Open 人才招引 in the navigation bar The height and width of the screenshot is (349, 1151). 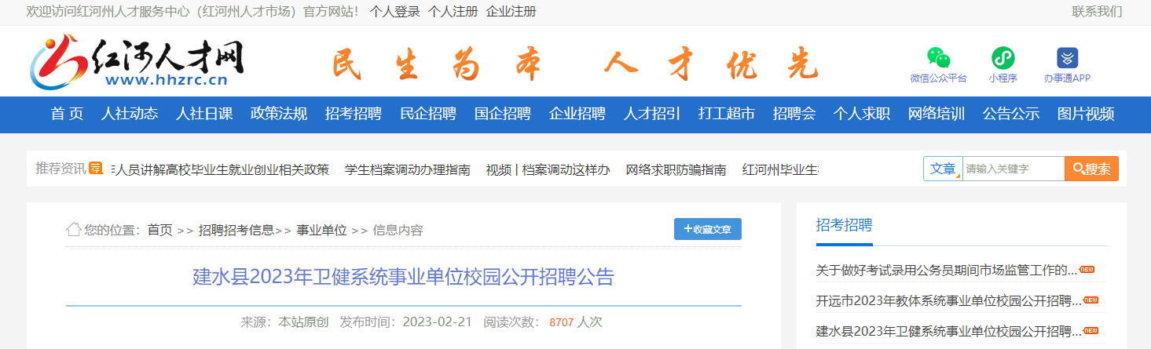coord(652,114)
